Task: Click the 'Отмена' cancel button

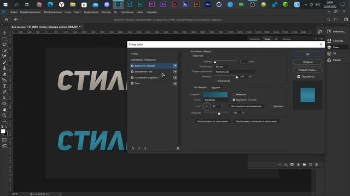Action: point(307,62)
